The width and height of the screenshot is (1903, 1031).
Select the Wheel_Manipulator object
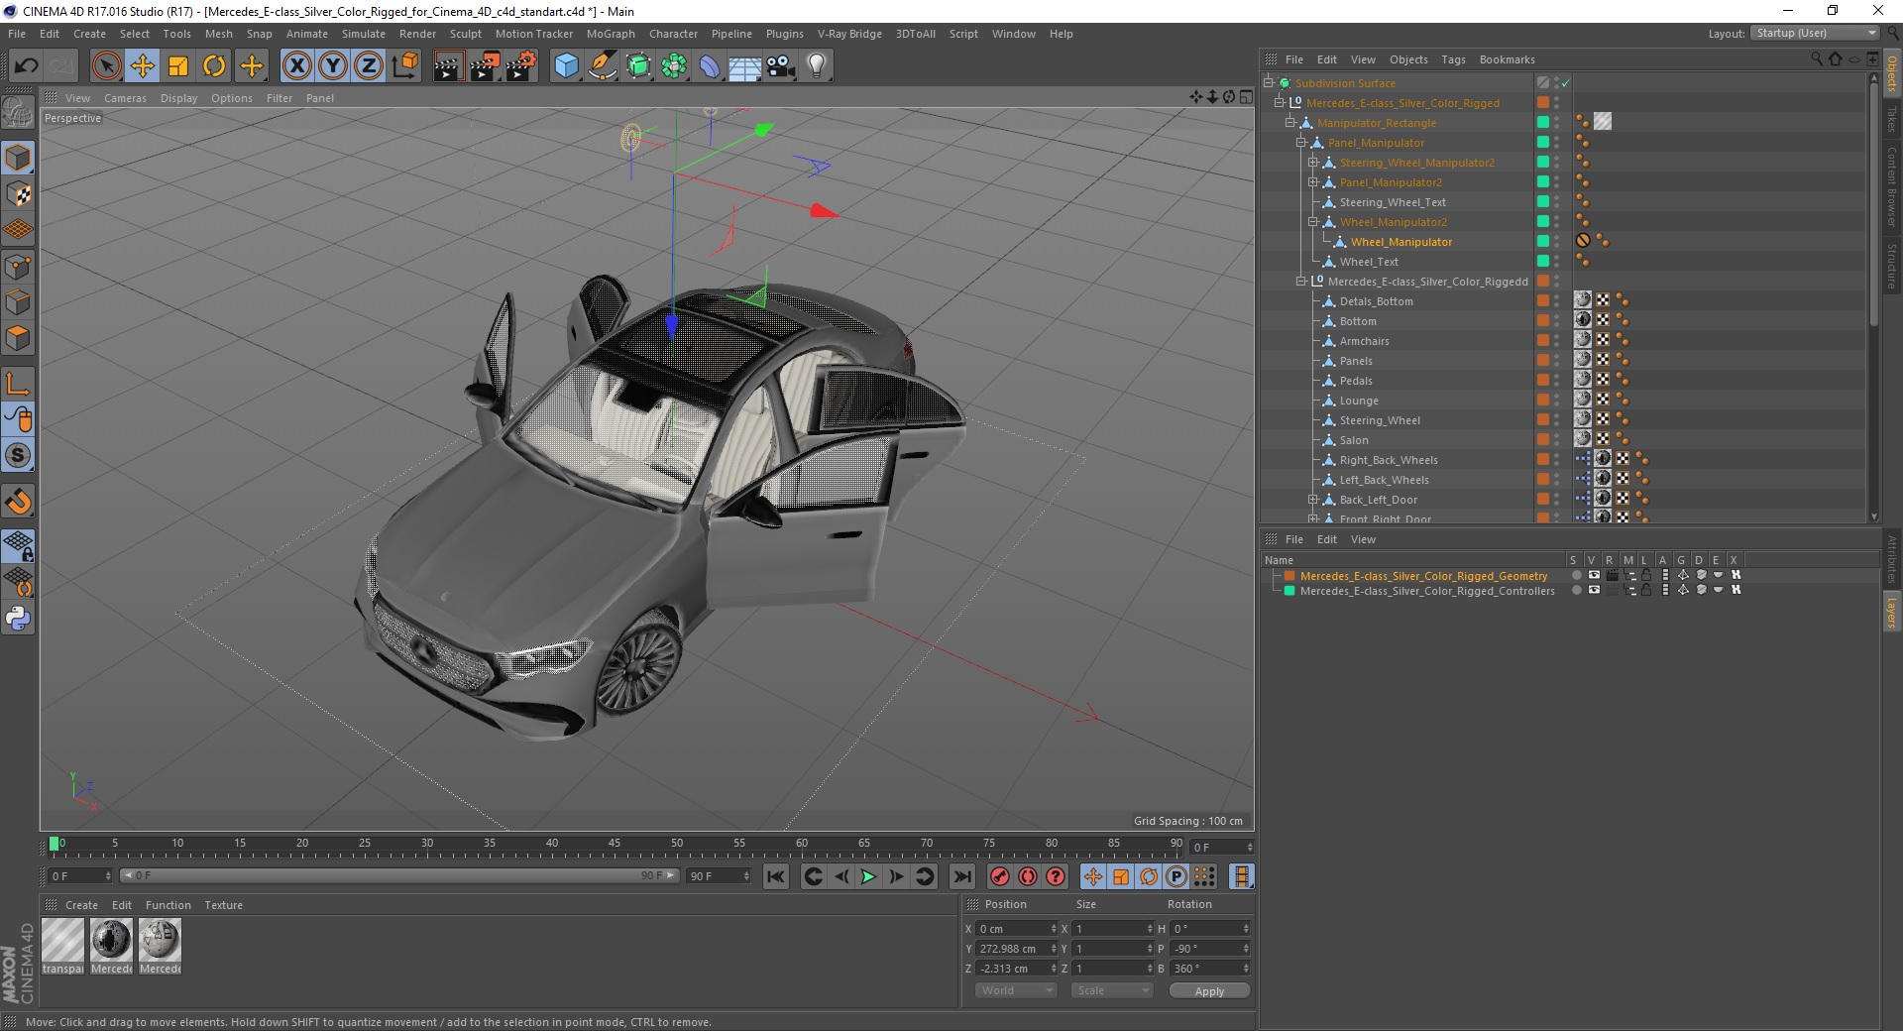[1400, 242]
